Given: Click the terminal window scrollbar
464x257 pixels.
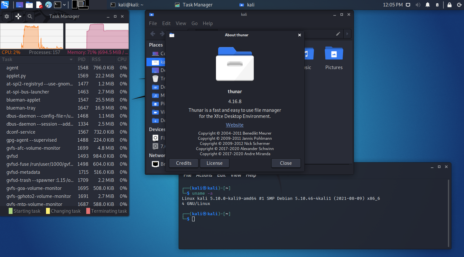Looking at the screenshot, I should [x=448, y=212].
